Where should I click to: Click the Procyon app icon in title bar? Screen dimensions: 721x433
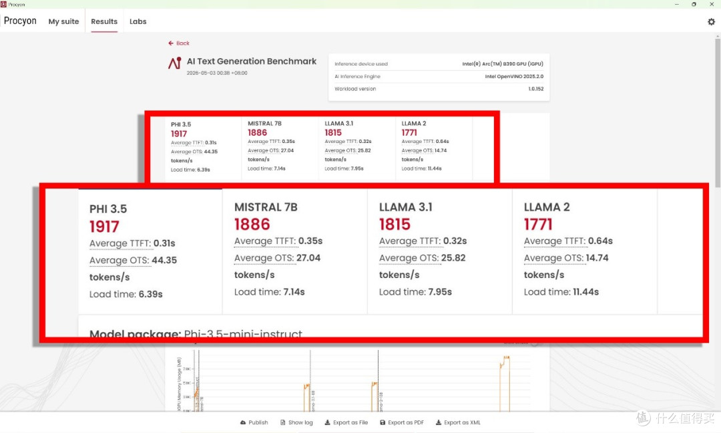click(x=3, y=4)
